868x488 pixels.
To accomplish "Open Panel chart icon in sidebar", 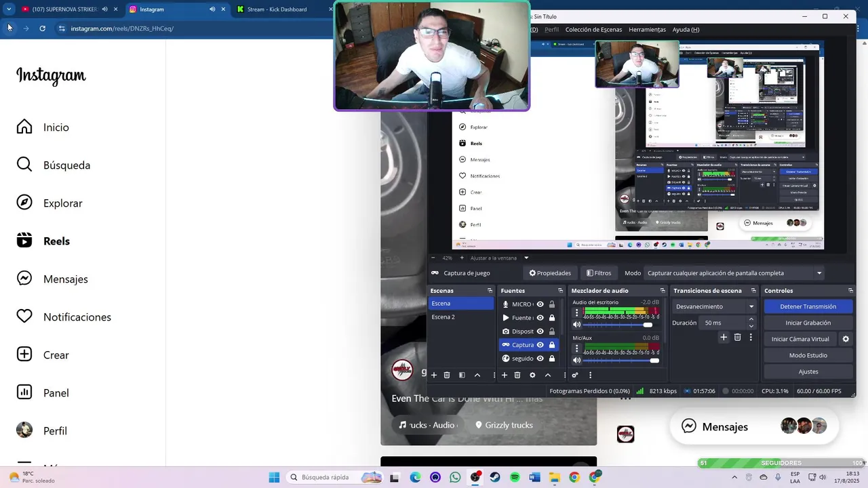I will tap(24, 392).
